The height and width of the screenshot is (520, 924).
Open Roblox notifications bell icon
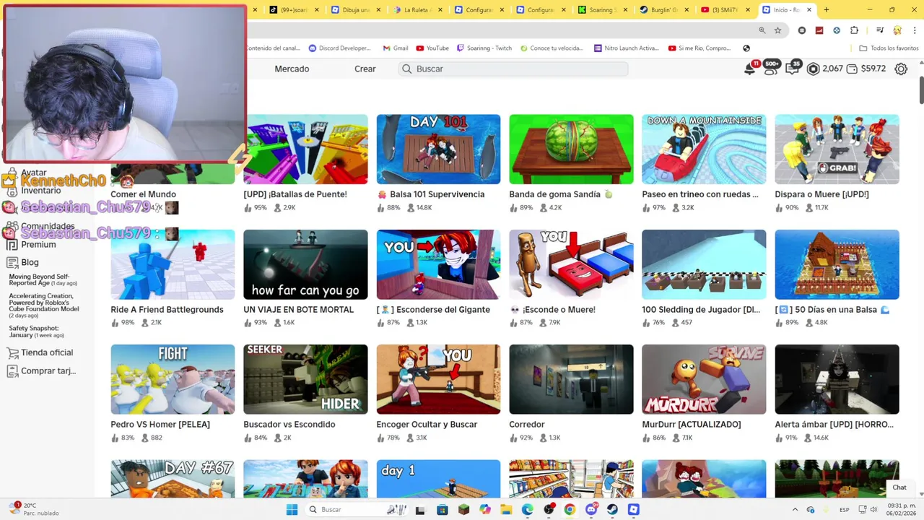pyautogui.click(x=750, y=69)
